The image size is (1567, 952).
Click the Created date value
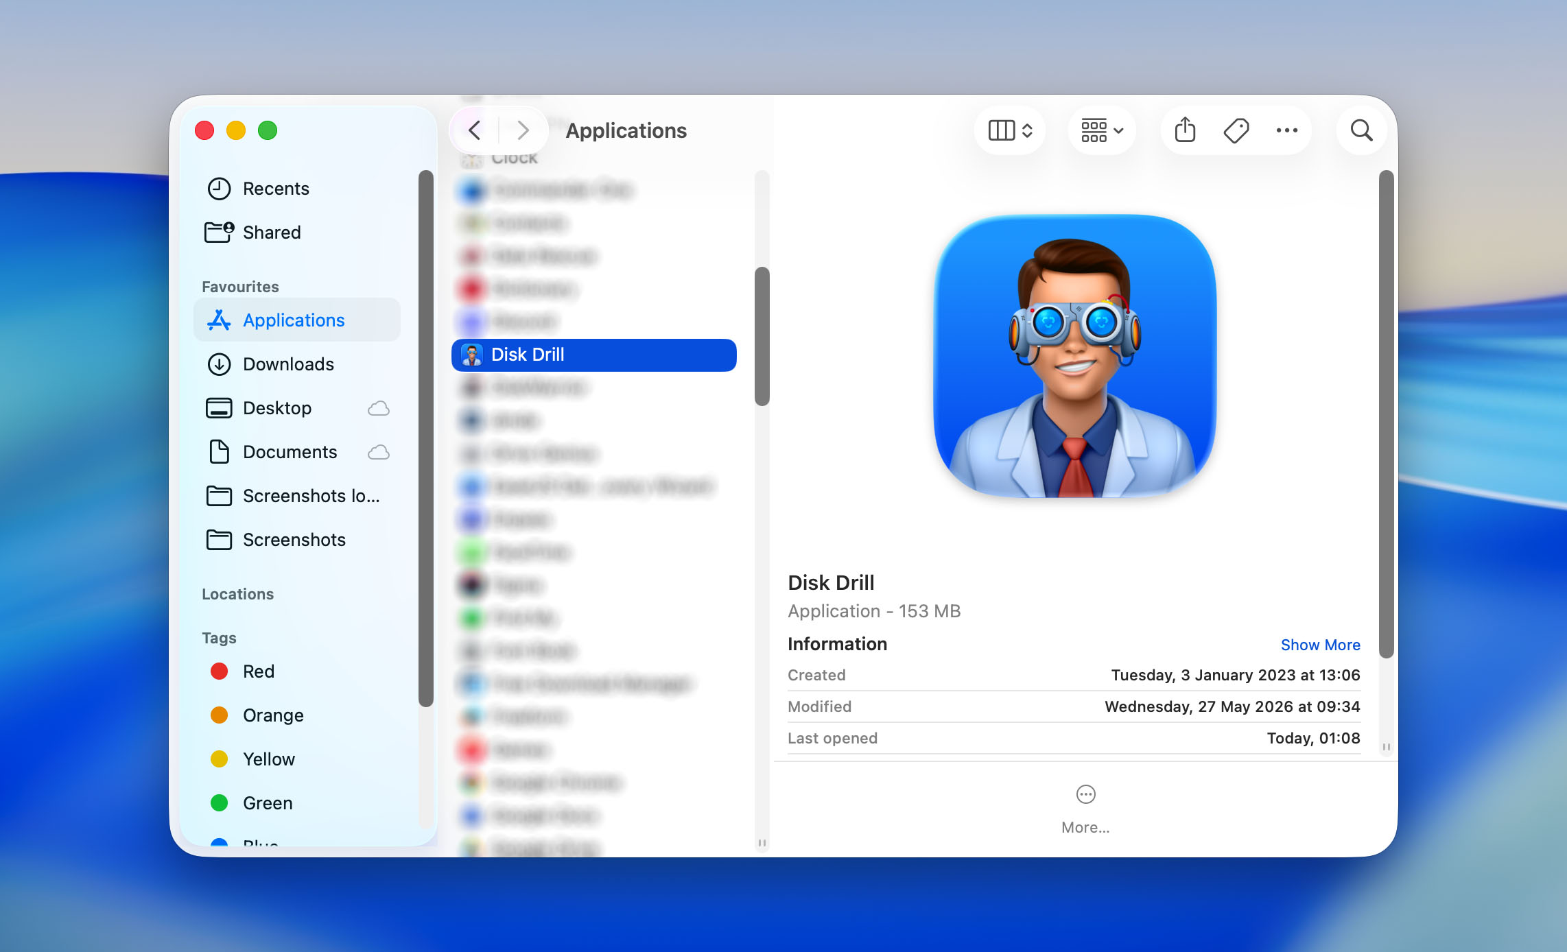tap(1236, 675)
